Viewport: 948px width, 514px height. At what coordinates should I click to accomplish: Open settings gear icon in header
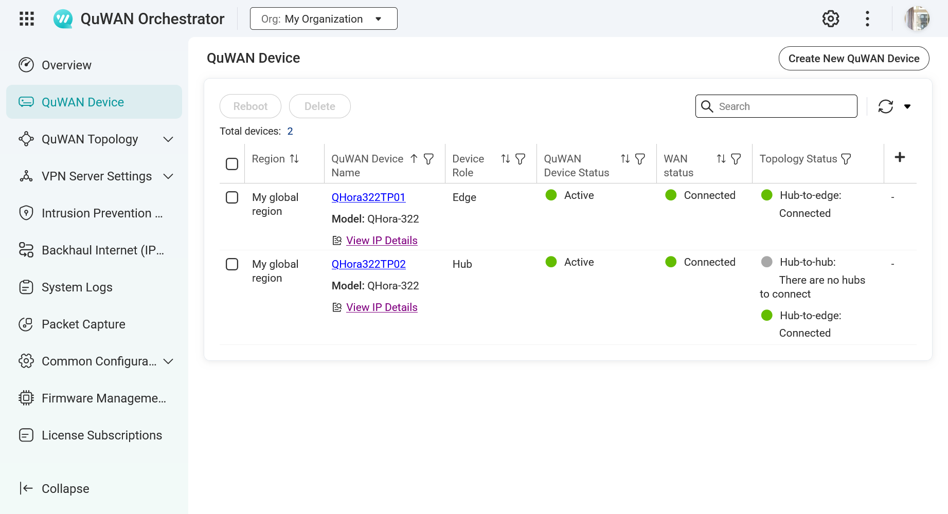coord(830,19)
